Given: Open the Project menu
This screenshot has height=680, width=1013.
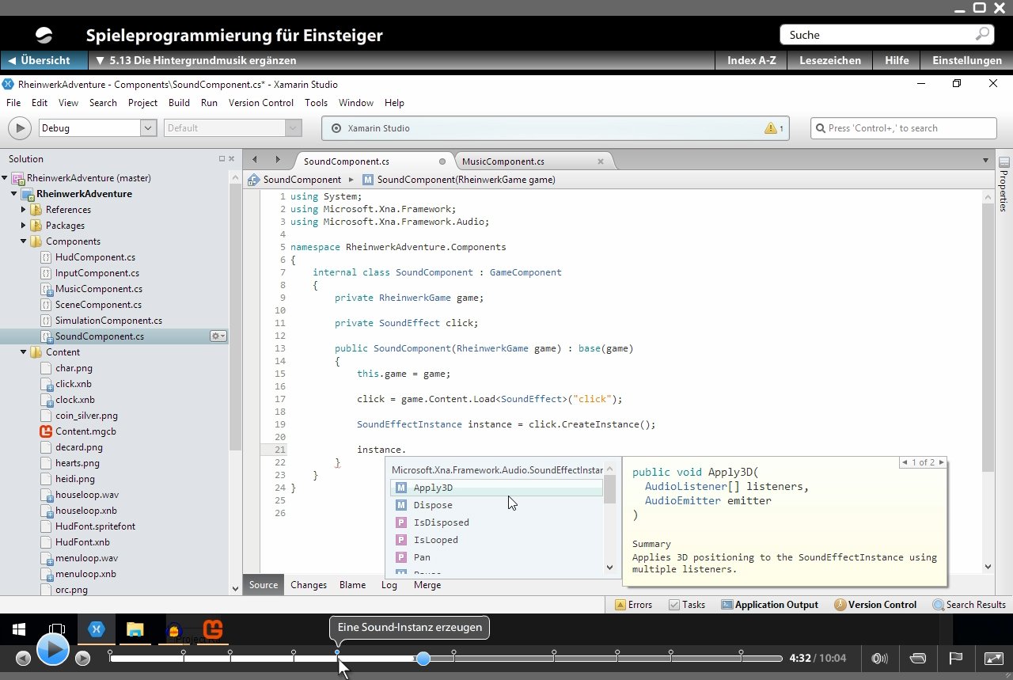Looking at the screenshot, I should coord(142,103).
